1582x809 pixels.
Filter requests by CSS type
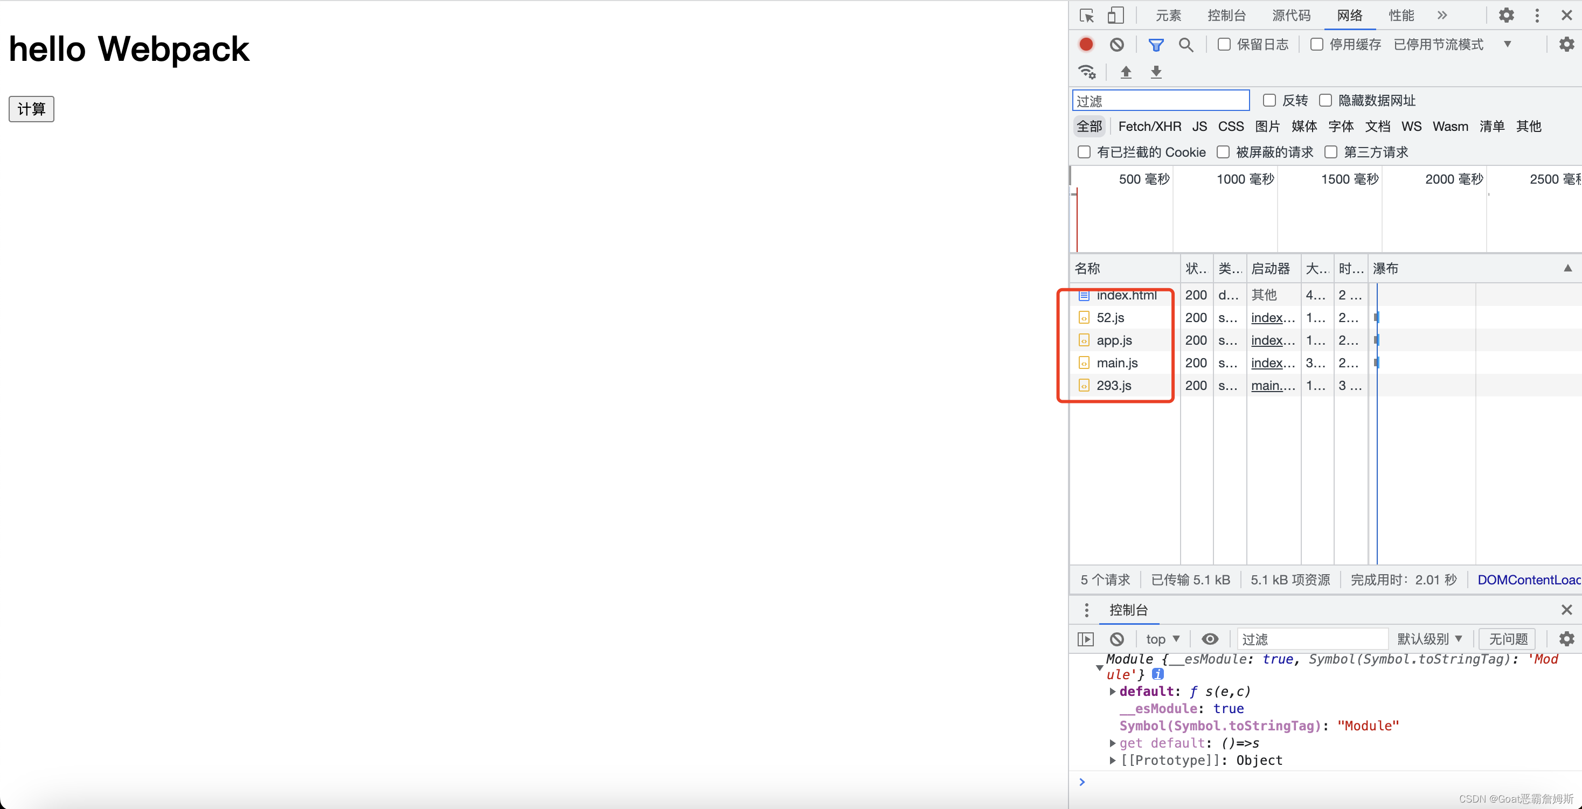tap(1231, 127)
